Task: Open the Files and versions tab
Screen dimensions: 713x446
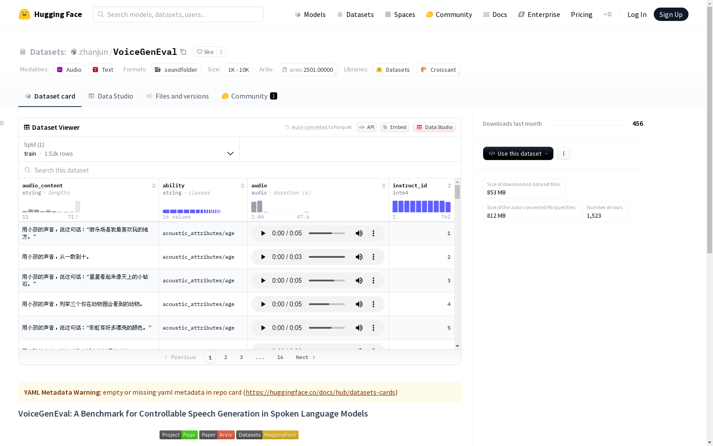Action: (177, 96)
